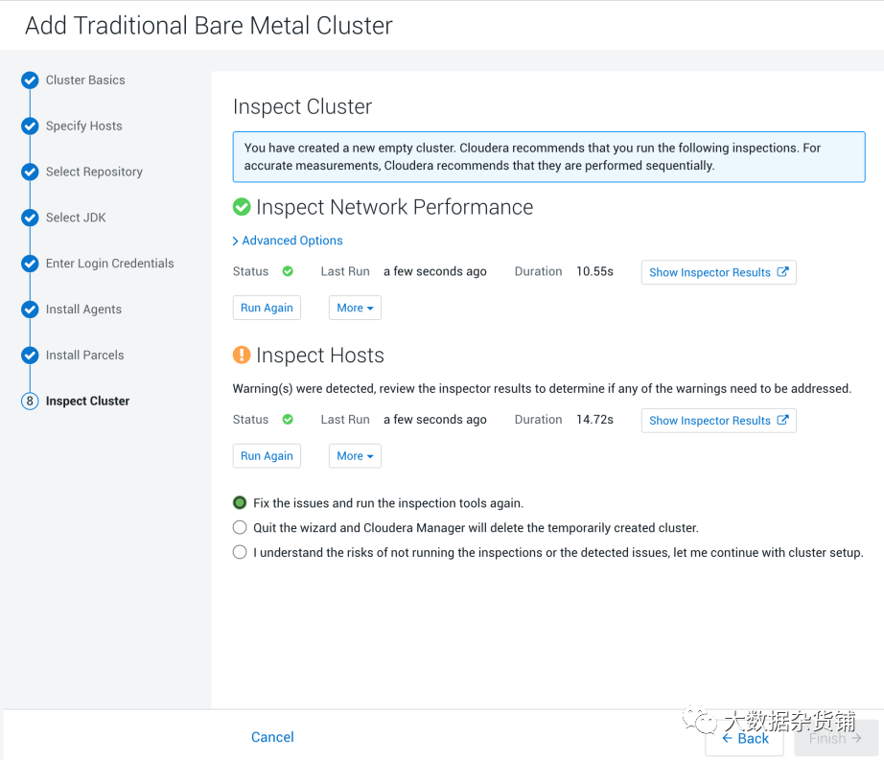The image size is (884, 760).
Task: Open More dropdown under Inspect Network Performance
Action: (355, 308)
